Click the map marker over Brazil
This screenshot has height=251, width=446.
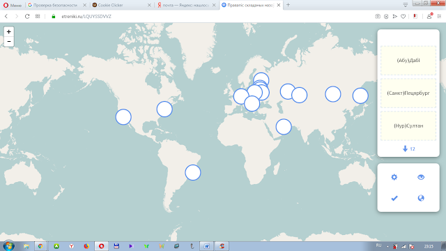(193, 172)
